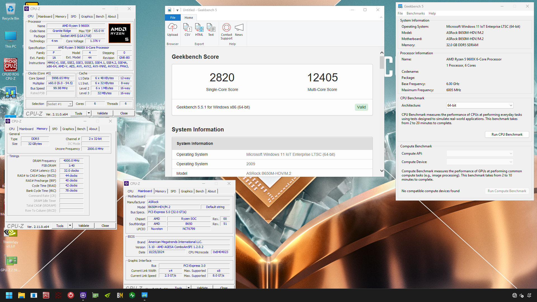Click Close button in top CPU-Z window
The height and width of the screenshot is (302, 537).
point(124,113)
